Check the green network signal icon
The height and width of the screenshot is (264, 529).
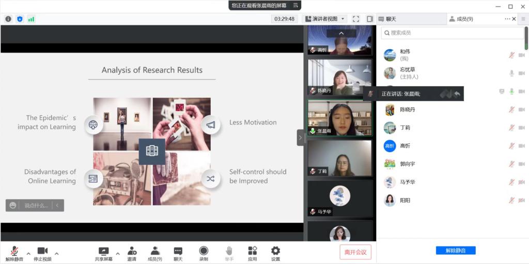32,19
